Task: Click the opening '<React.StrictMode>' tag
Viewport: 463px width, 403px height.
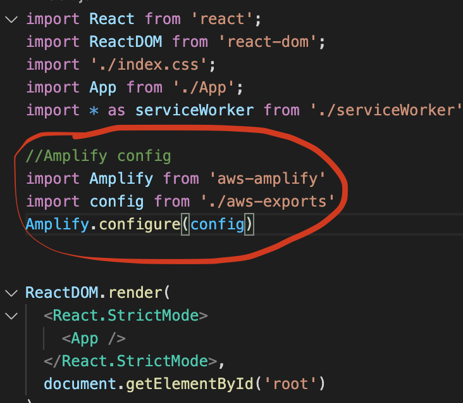Action: tap(126, 316)
